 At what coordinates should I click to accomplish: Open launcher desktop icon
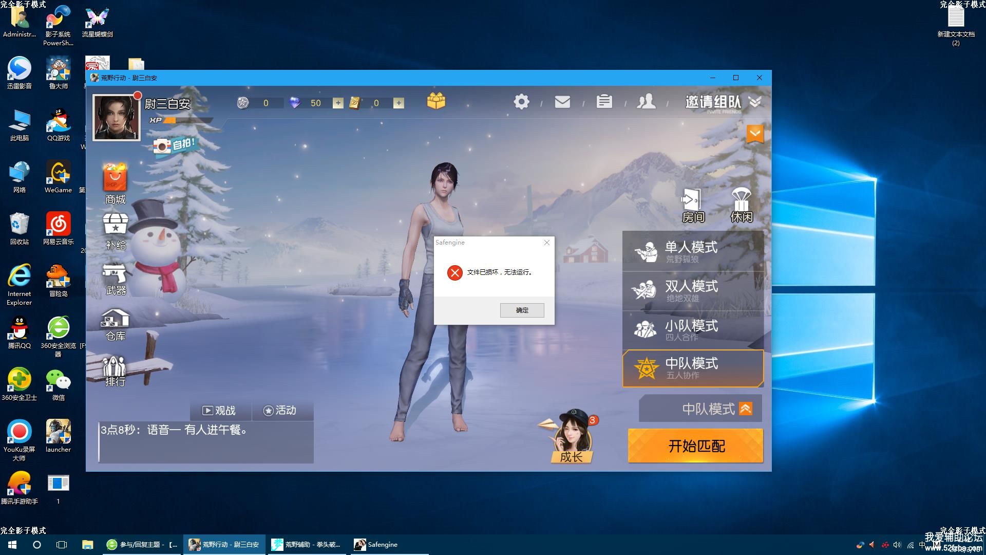[x=58, y=436]
